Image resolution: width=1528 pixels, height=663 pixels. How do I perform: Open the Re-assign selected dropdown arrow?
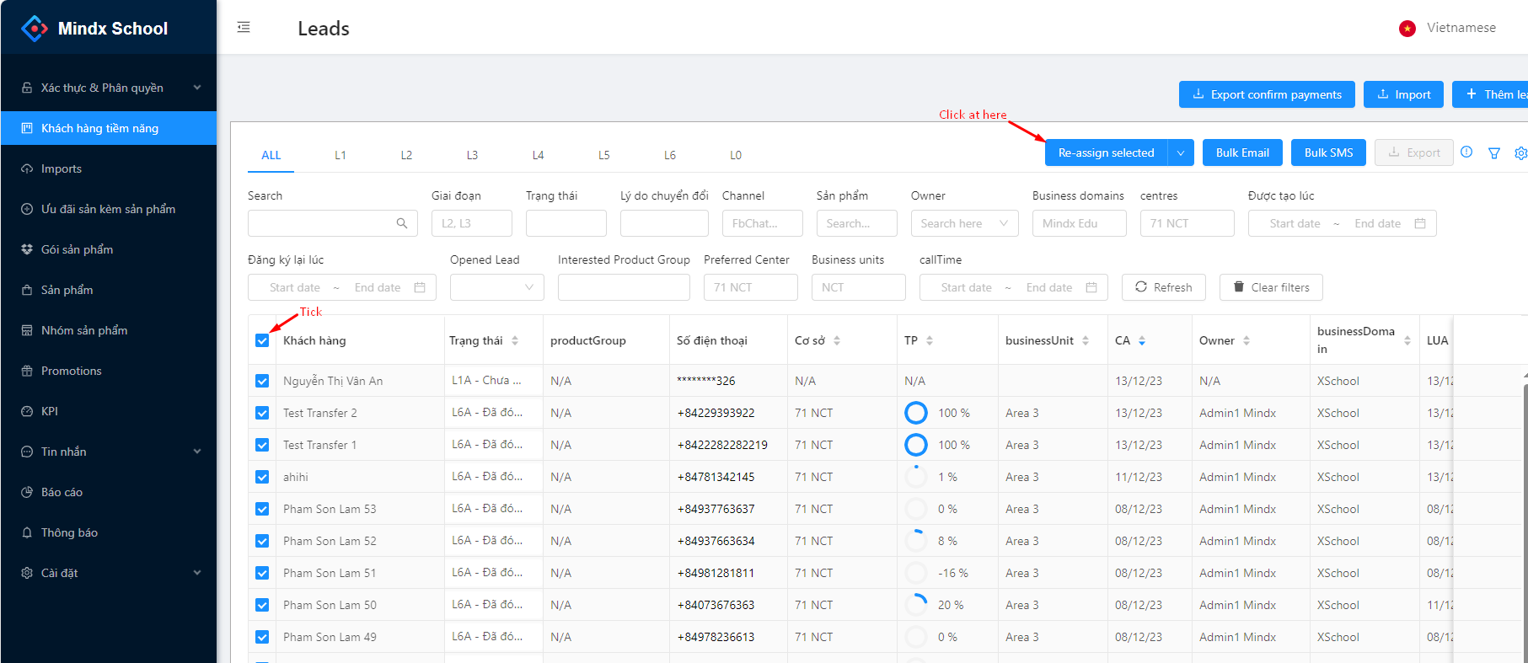pyautogui.click(x=1181, y=152)
